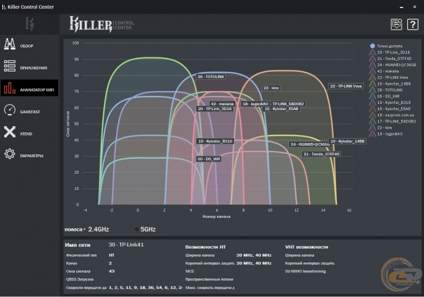This screenshot has height=297, width=424.
Task: Click the QBSS Загрузка label
Action: (x=80, y=280)
